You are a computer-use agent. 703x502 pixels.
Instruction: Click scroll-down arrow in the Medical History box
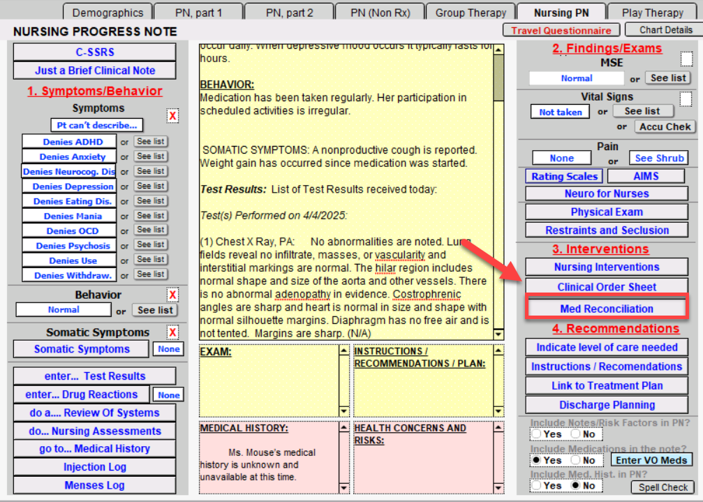click(x=343, y=487)
